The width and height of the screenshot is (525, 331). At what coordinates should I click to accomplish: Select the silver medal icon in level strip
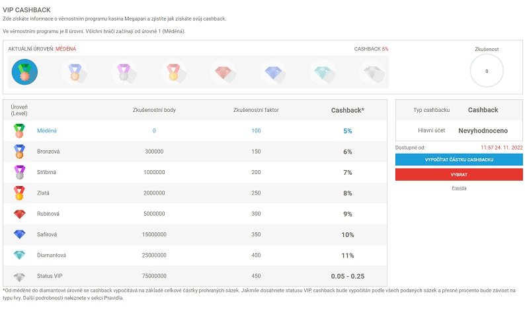click(124, 71)
